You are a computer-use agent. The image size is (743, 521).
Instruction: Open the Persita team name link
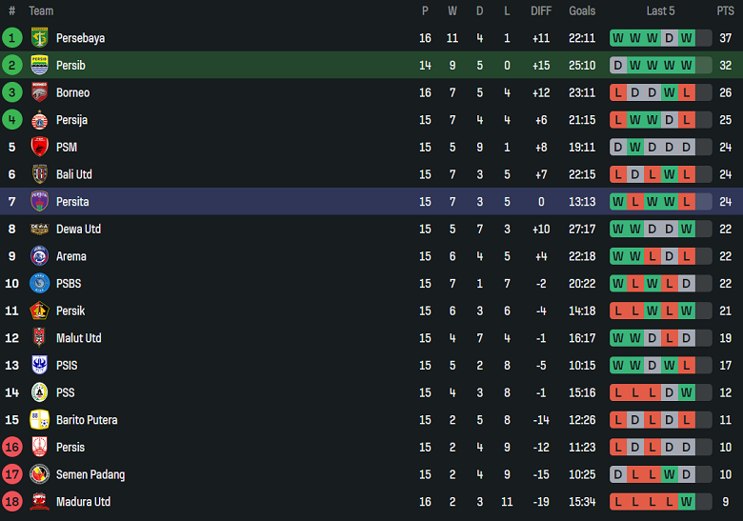pos(72,202)
